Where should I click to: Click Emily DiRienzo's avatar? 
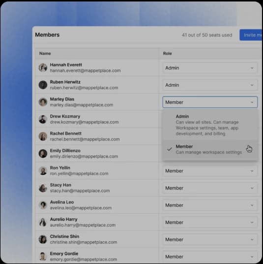(x=43, y=154)
